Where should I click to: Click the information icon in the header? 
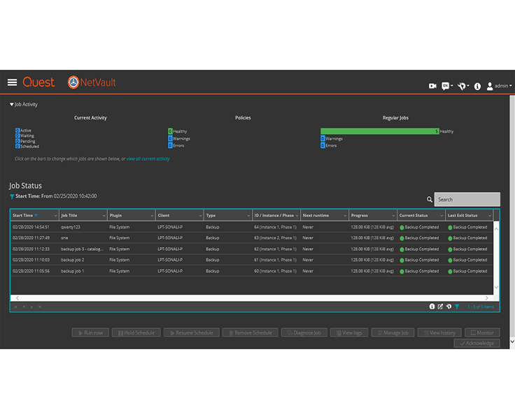[x=477, y=86]
